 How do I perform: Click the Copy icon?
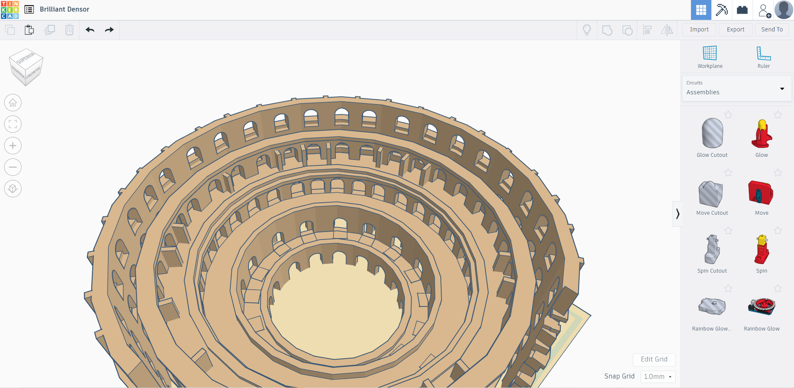tap(10, 30)
